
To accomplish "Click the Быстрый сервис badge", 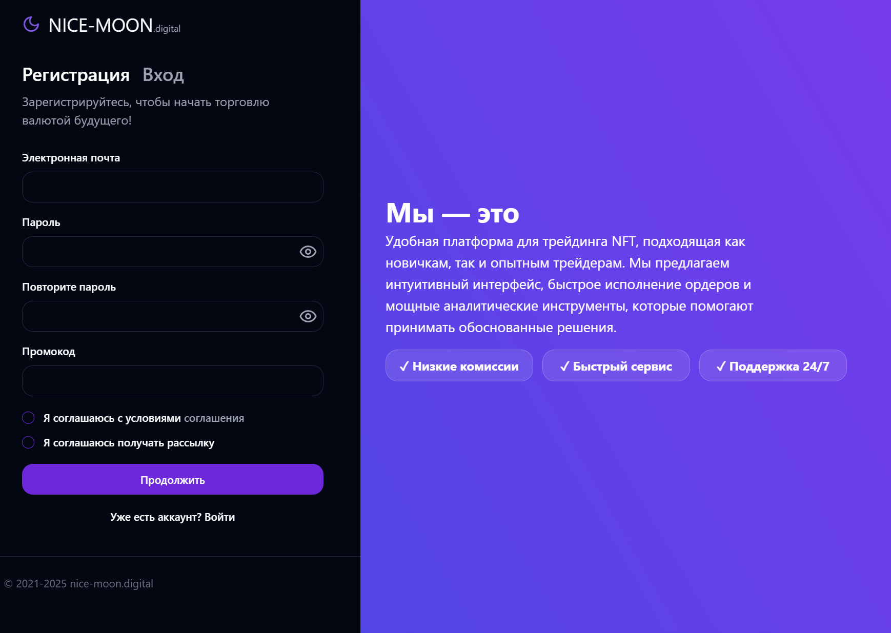I will (616, 366).
